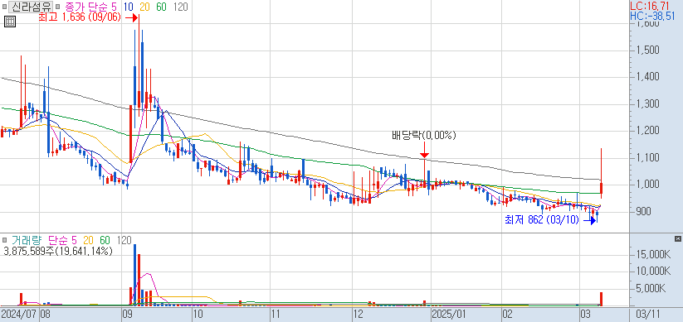
Task: Click the latest red volume bar
Action: (601, 299)
